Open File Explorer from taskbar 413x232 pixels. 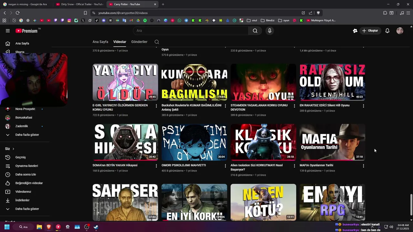click(x=39, y=227)
